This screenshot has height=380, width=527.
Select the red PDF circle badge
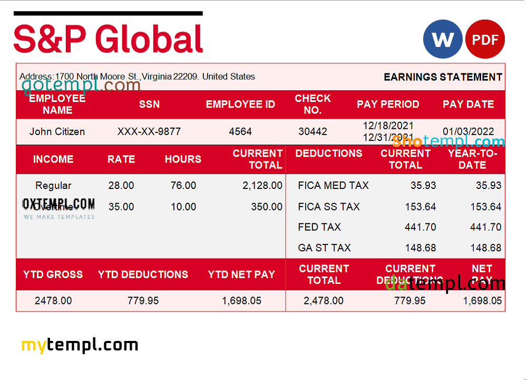tap(485, 39)
